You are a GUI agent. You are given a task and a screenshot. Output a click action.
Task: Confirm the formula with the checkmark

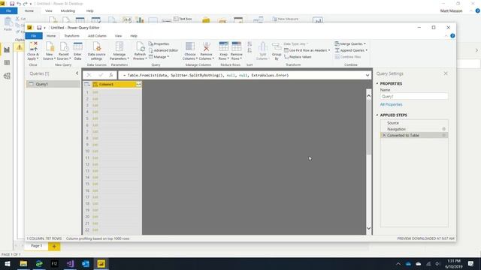click(x=101, y=75)
